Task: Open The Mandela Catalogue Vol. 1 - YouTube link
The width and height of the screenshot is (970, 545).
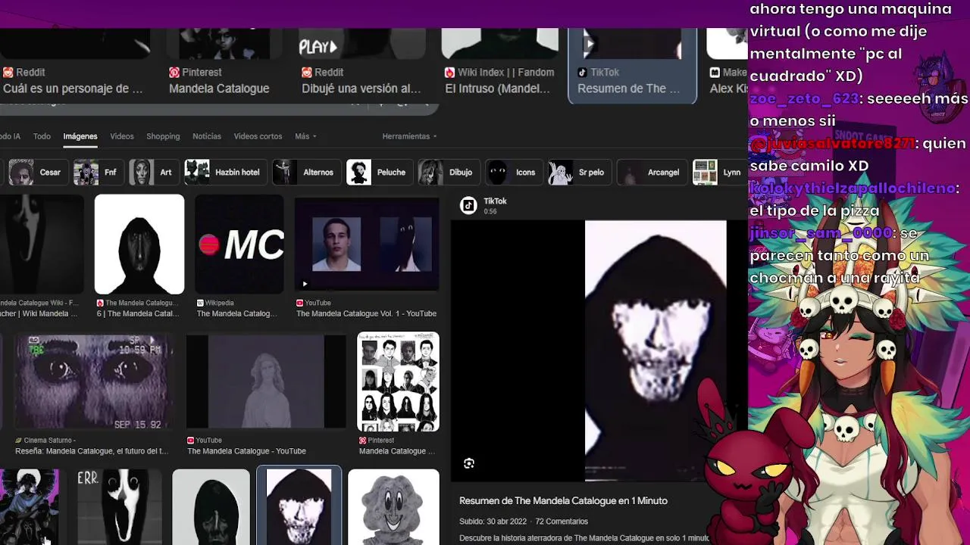Action: tap(366, 313)
